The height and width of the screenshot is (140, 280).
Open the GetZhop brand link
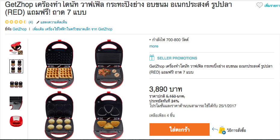20,29
